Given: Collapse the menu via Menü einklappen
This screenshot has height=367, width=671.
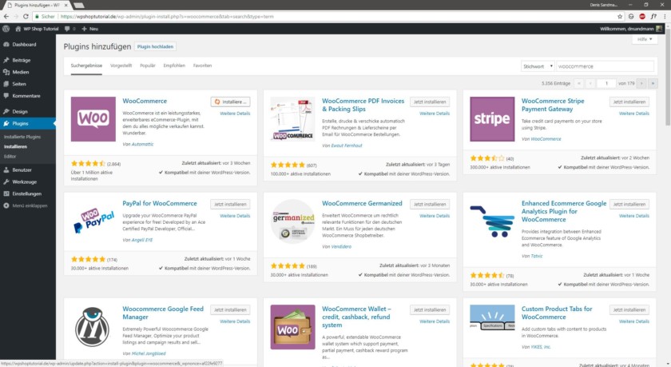Looking at the screenshot, I should pyautogui.click(x=29, y=205).
